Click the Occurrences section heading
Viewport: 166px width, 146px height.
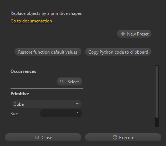[x=23, y=71]
